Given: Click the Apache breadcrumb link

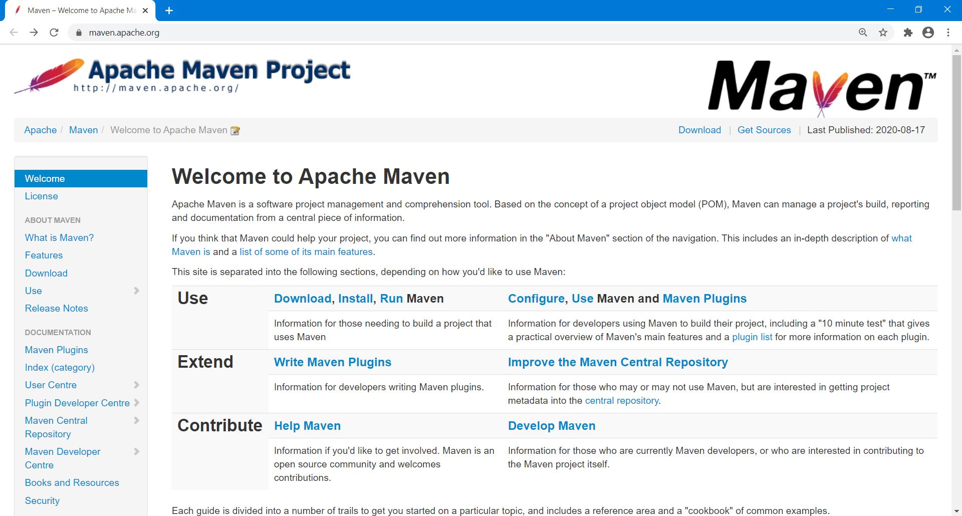Looking at the screenshot, I should [x=41, y=130].
